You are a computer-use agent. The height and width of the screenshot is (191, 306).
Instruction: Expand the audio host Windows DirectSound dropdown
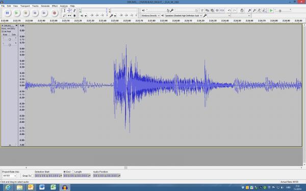[150, 16]
